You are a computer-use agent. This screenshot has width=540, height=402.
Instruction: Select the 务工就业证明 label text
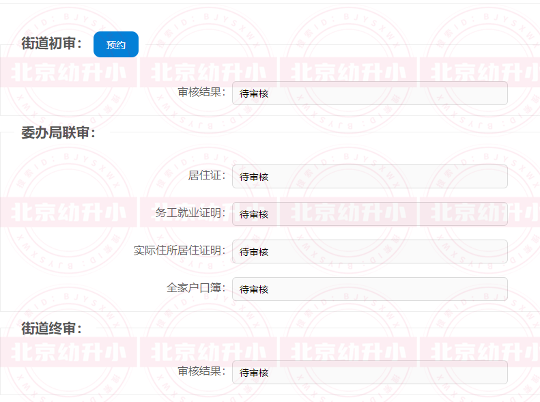(190, 213)
